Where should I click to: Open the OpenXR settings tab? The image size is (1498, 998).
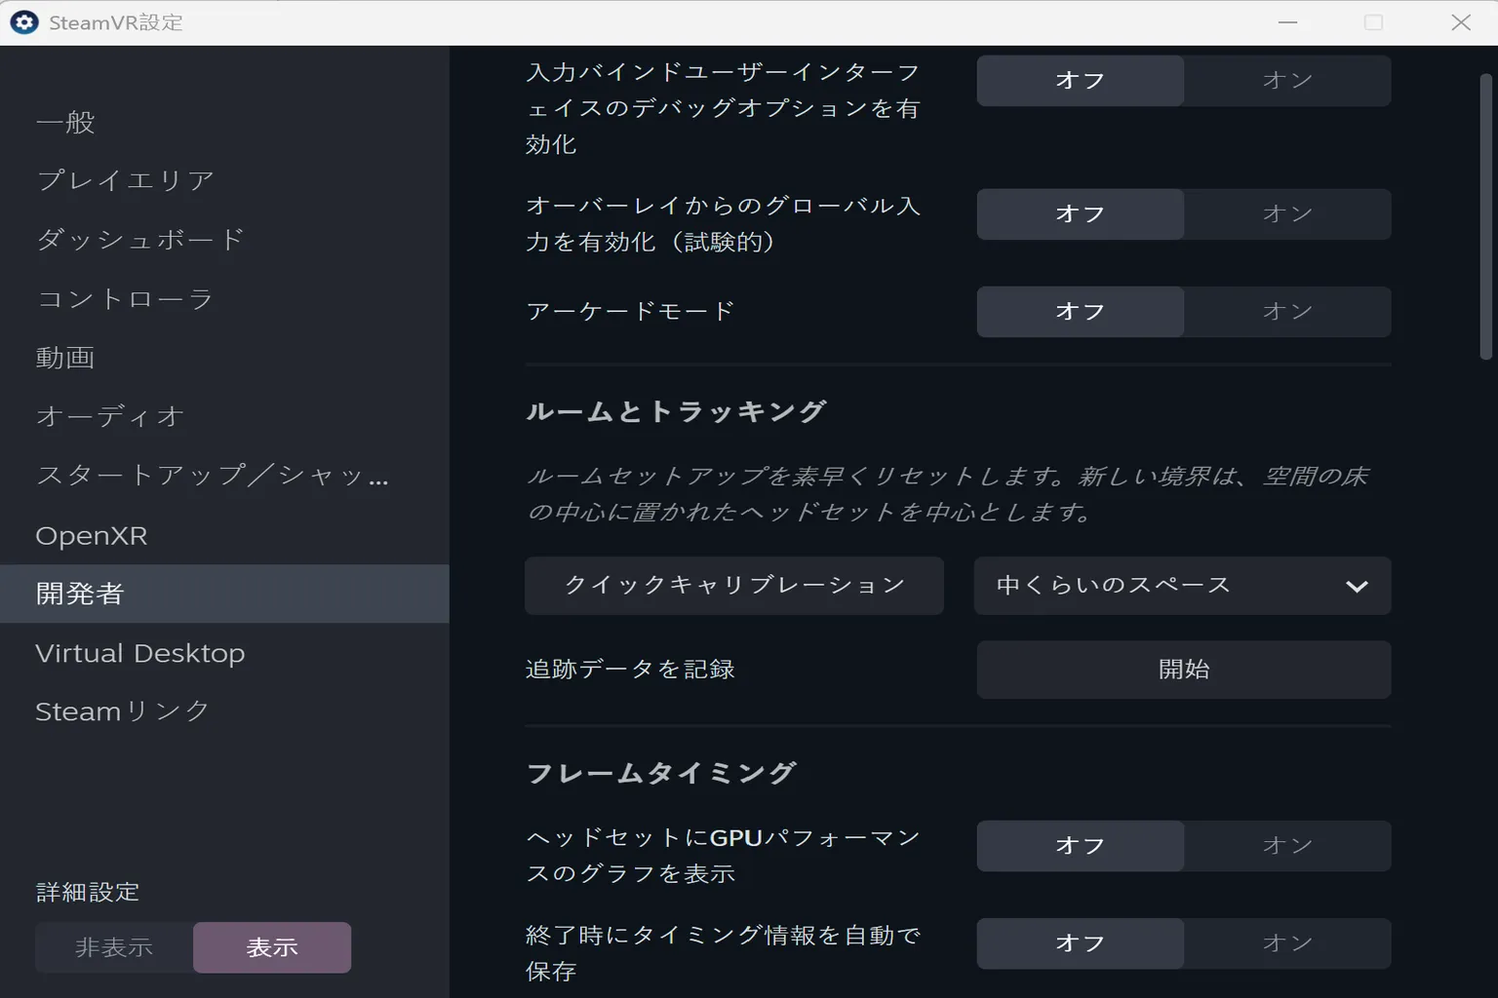tap(224, 535)
